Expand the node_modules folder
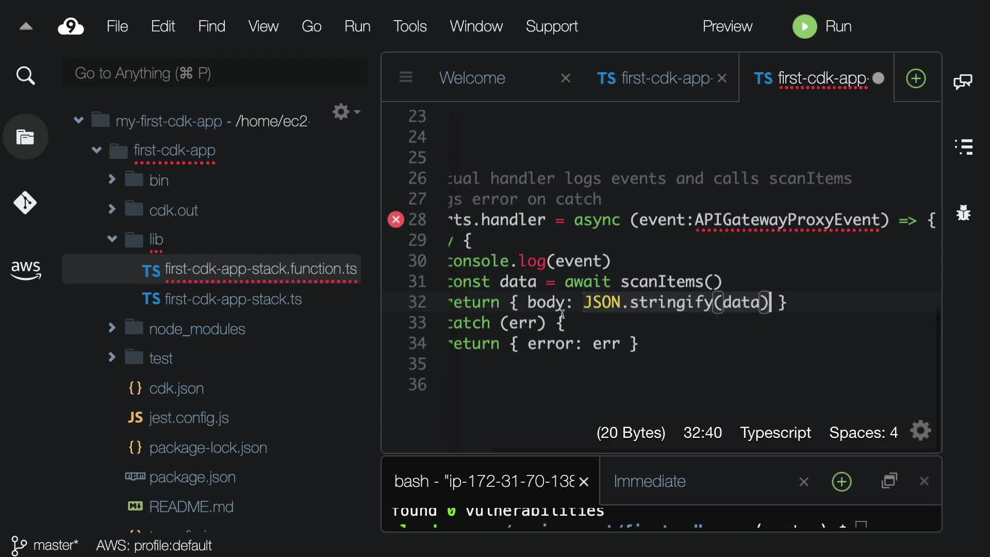Image resolution: width=990 pixels, height=557 pixels. 112,328
